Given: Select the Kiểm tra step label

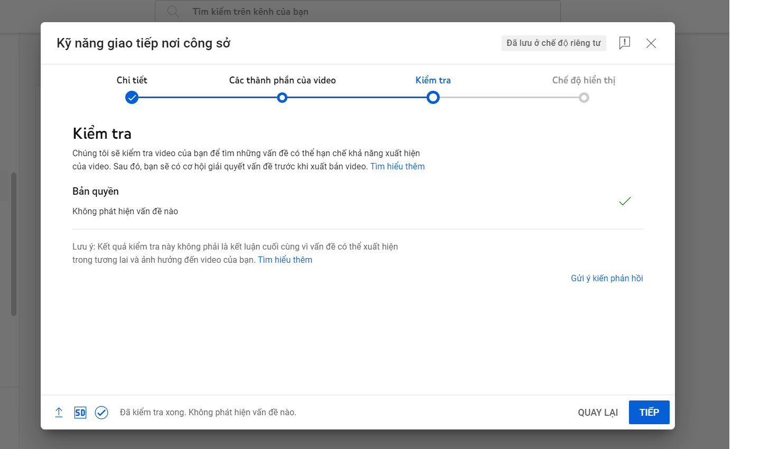Looking at the screenshot, I should pos(433,80).
